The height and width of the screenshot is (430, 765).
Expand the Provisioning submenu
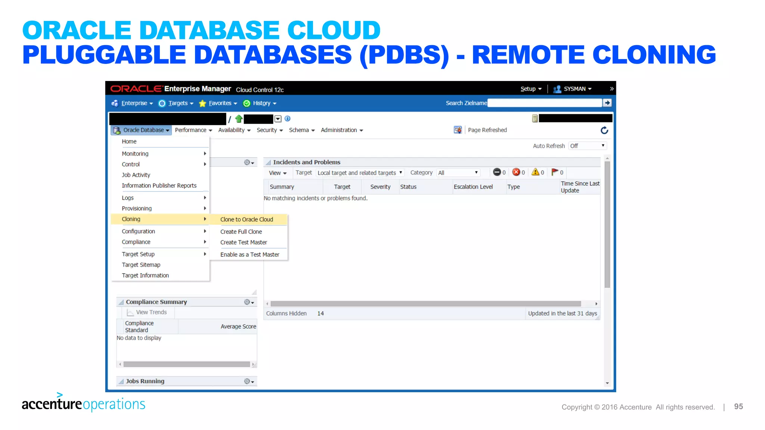[160, 208]
